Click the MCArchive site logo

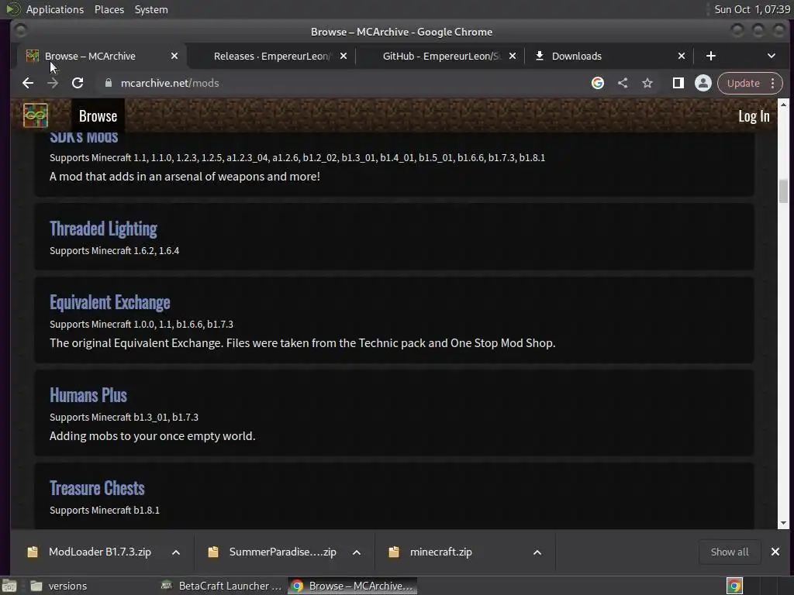[36, 115]
